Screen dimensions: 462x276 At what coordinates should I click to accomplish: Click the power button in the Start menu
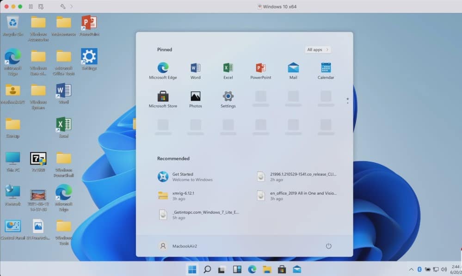(x=328, y=246)
